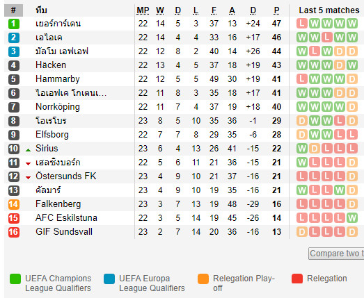Click the first L result badge in row 1
Image resolution: width=364 pixels, height=298 pixels.
point(302,24)
